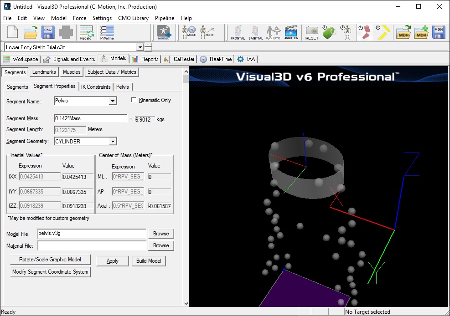Open the CalTester tab
Image resolution: width=450 pixels, height=316 pixels.
179,59
